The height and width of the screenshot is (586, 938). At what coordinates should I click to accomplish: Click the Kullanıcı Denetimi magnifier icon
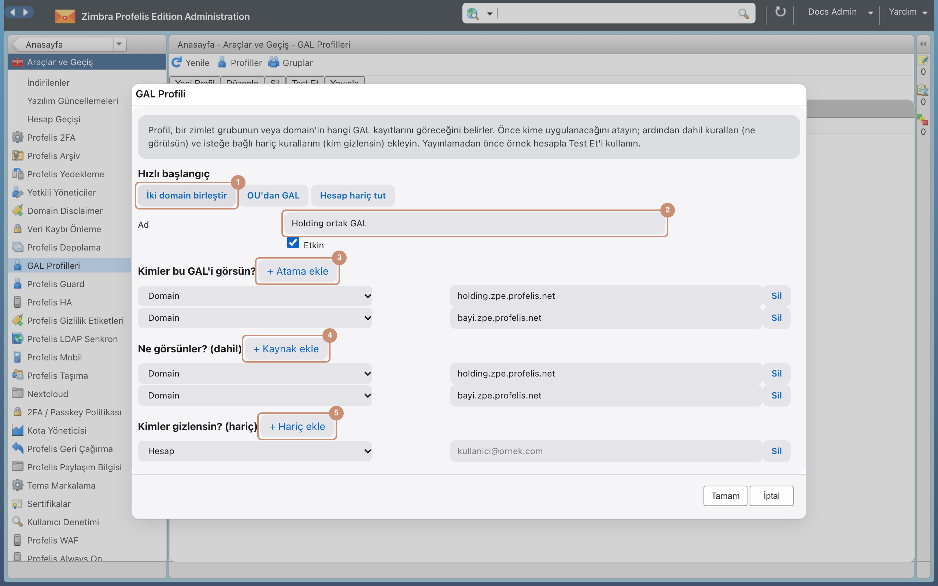18,521
